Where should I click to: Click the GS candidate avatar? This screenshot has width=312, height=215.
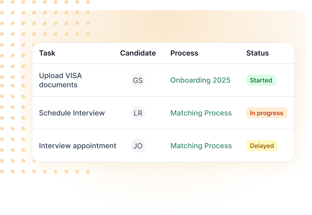[138, 80]
